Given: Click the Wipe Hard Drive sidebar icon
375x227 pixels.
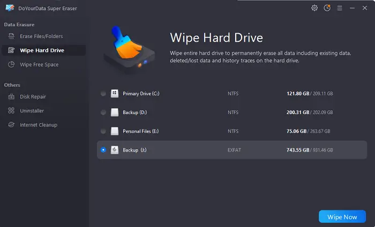Looking at the screenshot, I should click(11, 50).
